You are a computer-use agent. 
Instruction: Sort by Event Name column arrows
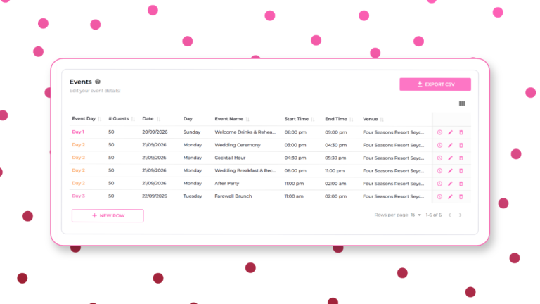click(x=247, y=119)
